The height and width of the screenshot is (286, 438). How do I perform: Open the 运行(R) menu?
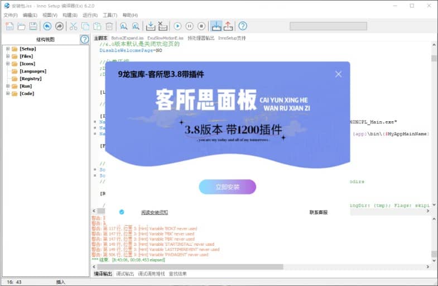[90, 15]
